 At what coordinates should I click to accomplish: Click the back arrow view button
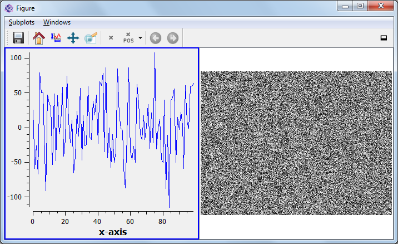(156, 38)
